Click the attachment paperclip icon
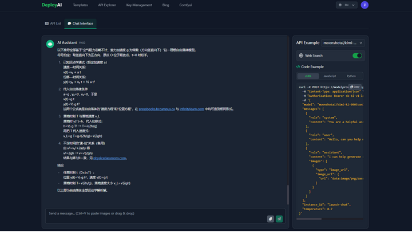The width and height of the screenshot is (412, 232). (x=270, y=219)
